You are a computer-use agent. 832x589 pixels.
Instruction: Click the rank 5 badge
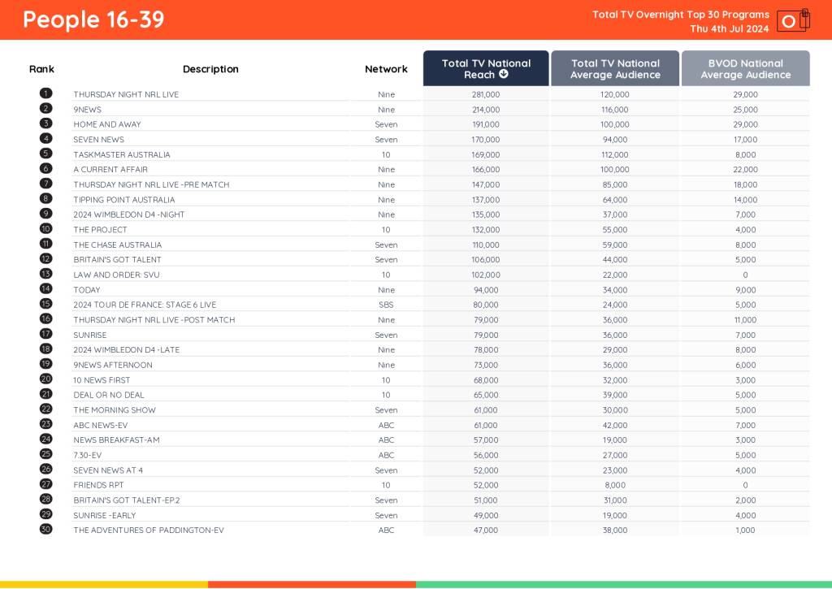pyautogui.click(x=45, y=154)
